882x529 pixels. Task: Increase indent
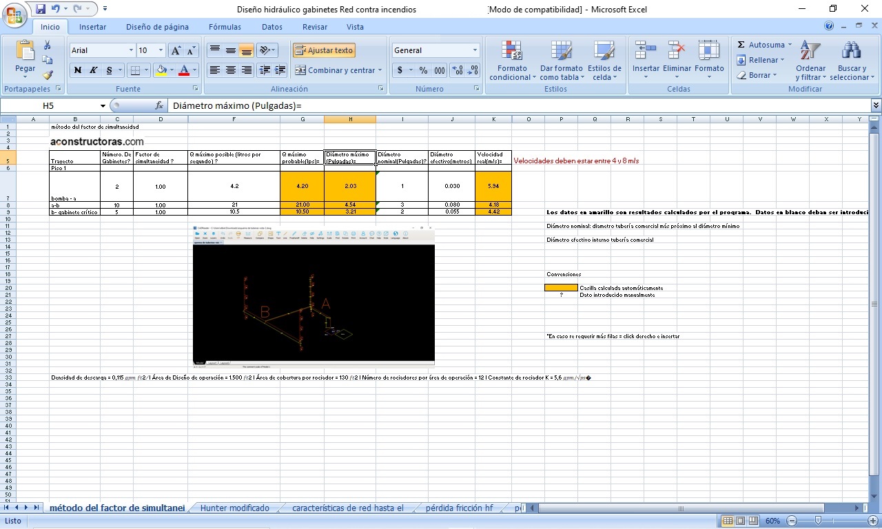280,70
